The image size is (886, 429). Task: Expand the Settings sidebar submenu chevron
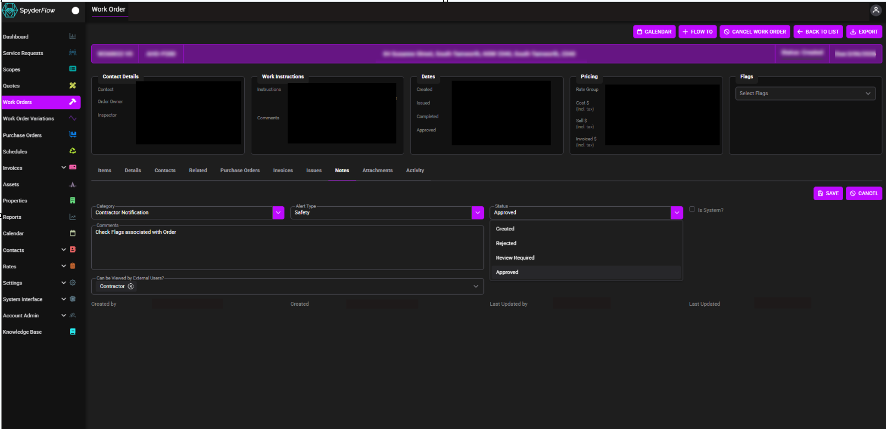pyautogui.click(x=64, y=283)
